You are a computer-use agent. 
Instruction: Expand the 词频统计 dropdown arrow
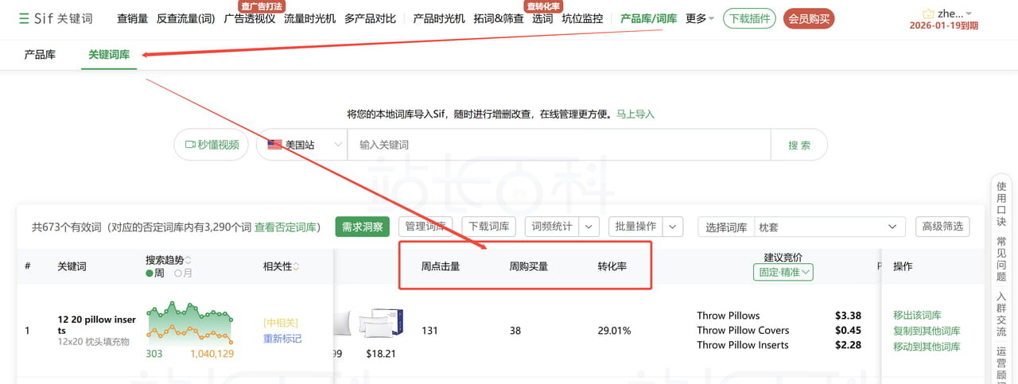coord(589,227)
